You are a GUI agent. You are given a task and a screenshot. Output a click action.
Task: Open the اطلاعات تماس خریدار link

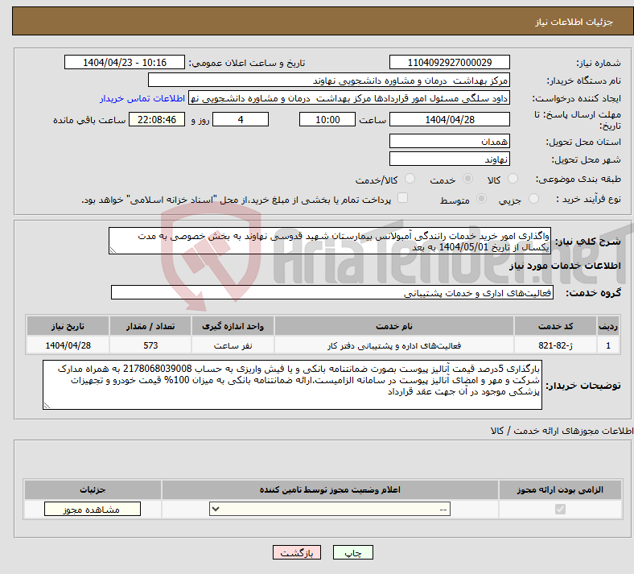pyautogui.click(x=142, y=98)
